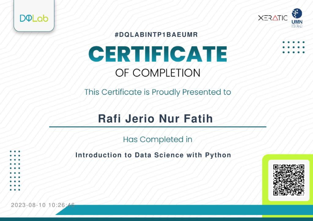Select the #DQLABINTP1BAEUMR certificate code

click(156, 35)
